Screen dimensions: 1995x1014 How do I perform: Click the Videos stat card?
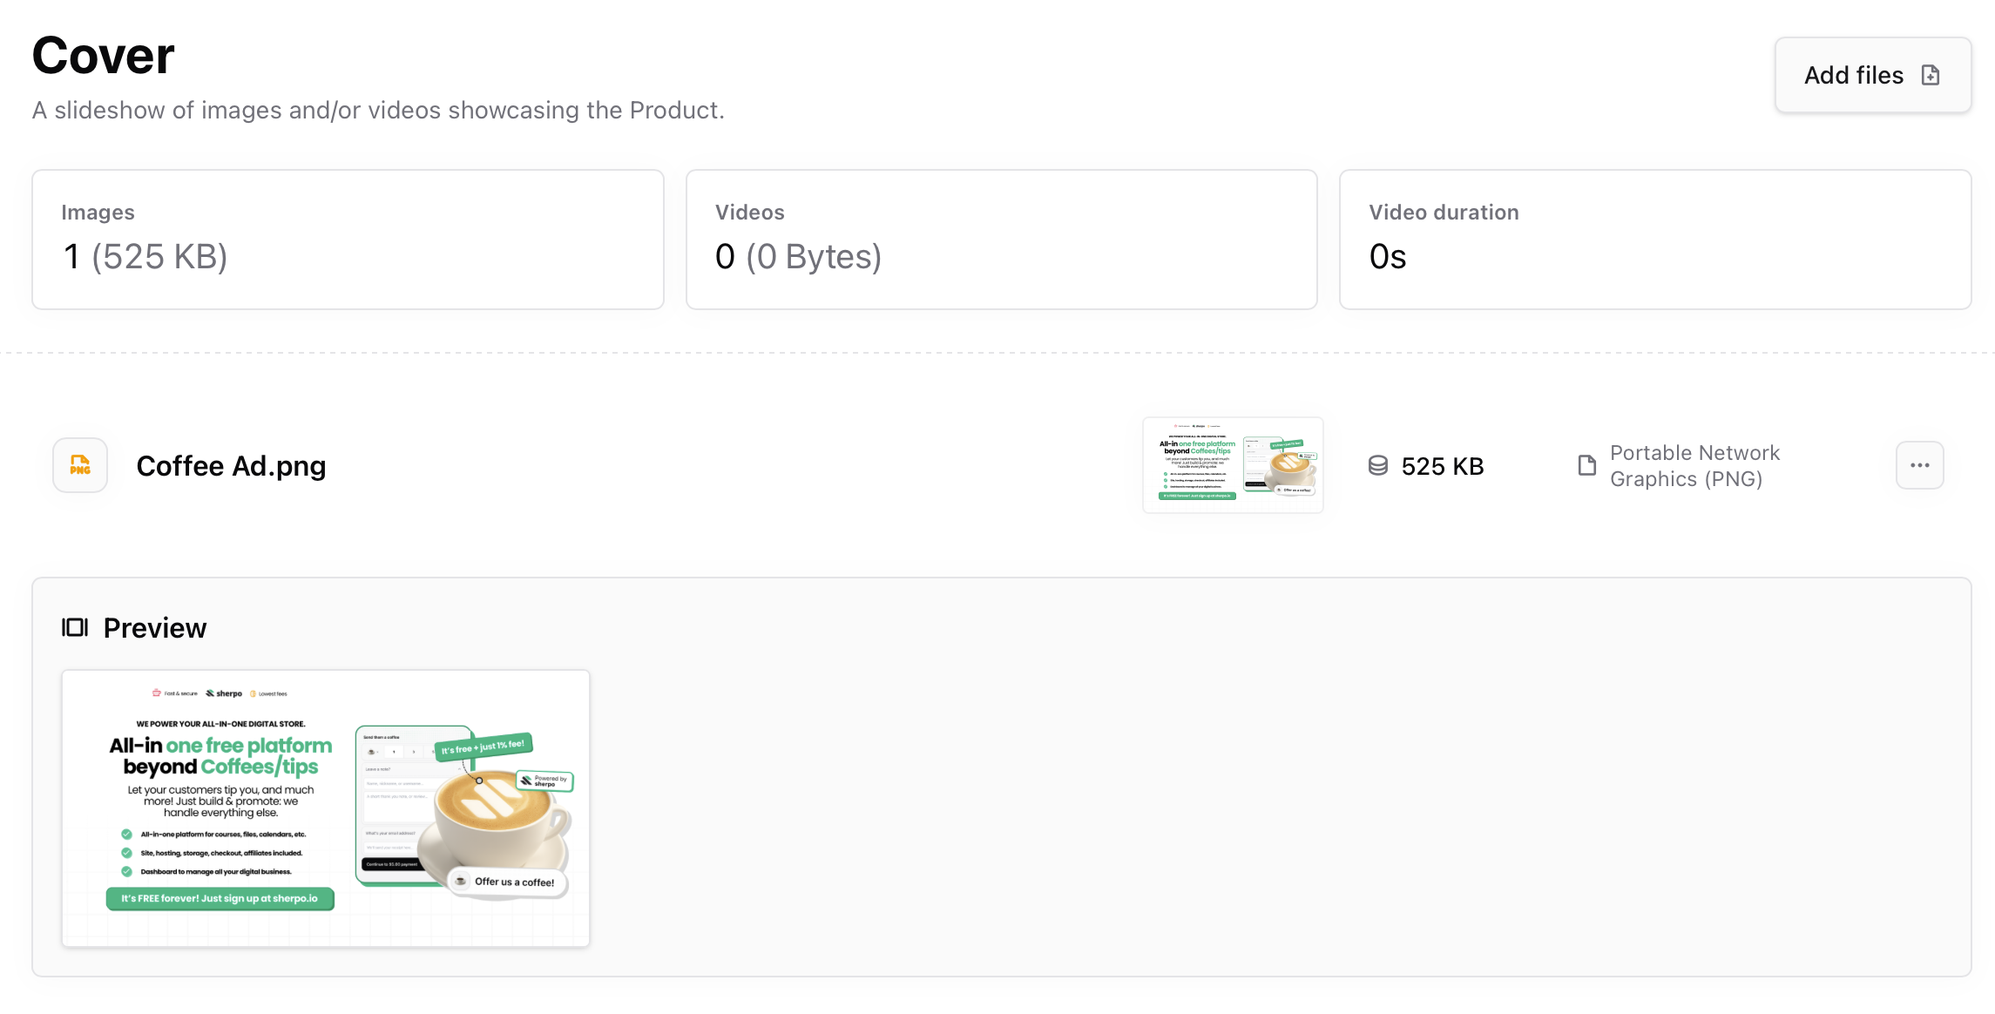pyautogui.click(x=1001, y=240)
